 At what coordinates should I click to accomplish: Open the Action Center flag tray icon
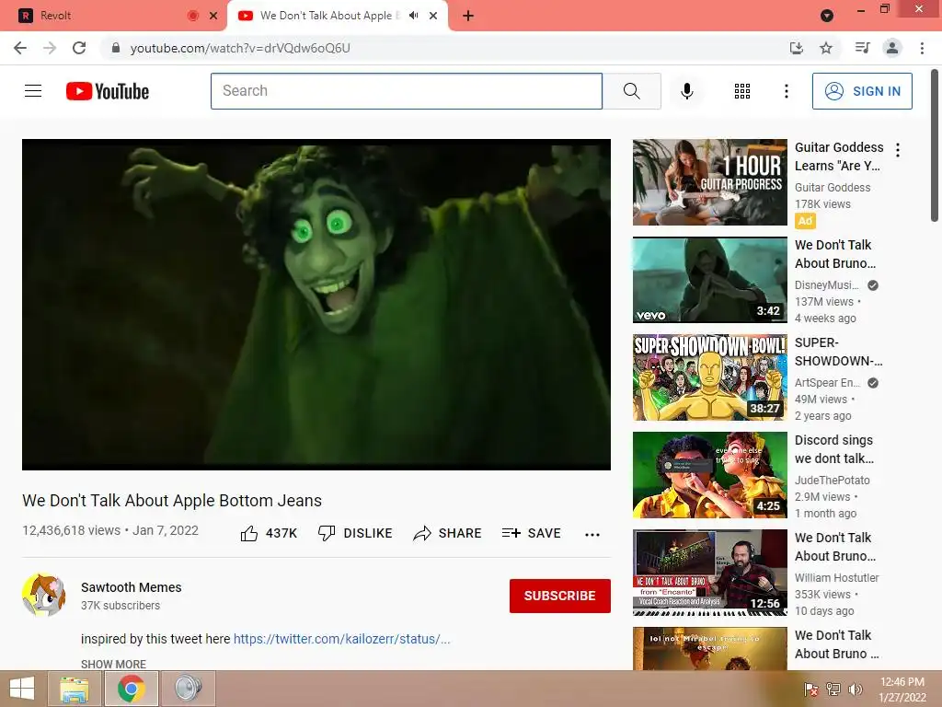click(x=811, y=690)
